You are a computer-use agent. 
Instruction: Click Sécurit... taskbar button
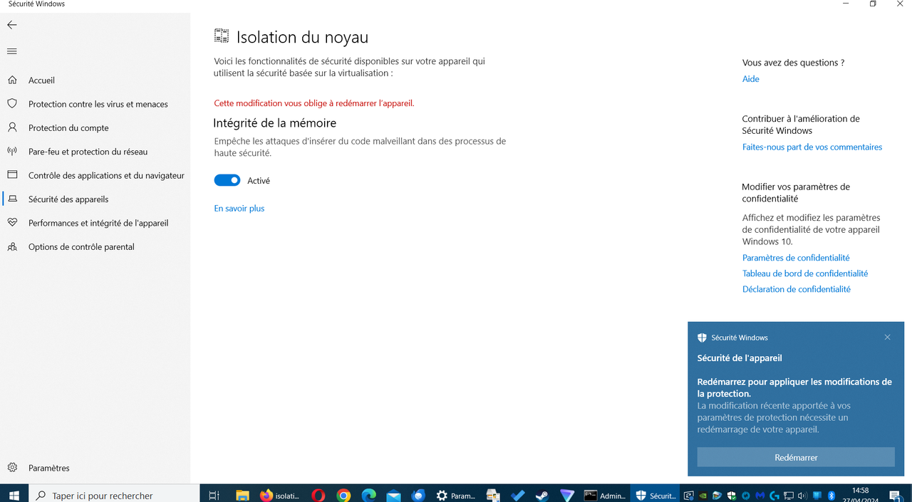655,495
